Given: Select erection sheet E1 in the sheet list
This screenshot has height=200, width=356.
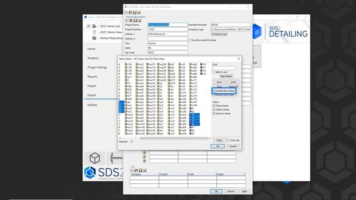Looking at the screenshot, I should tap(192, 109).
